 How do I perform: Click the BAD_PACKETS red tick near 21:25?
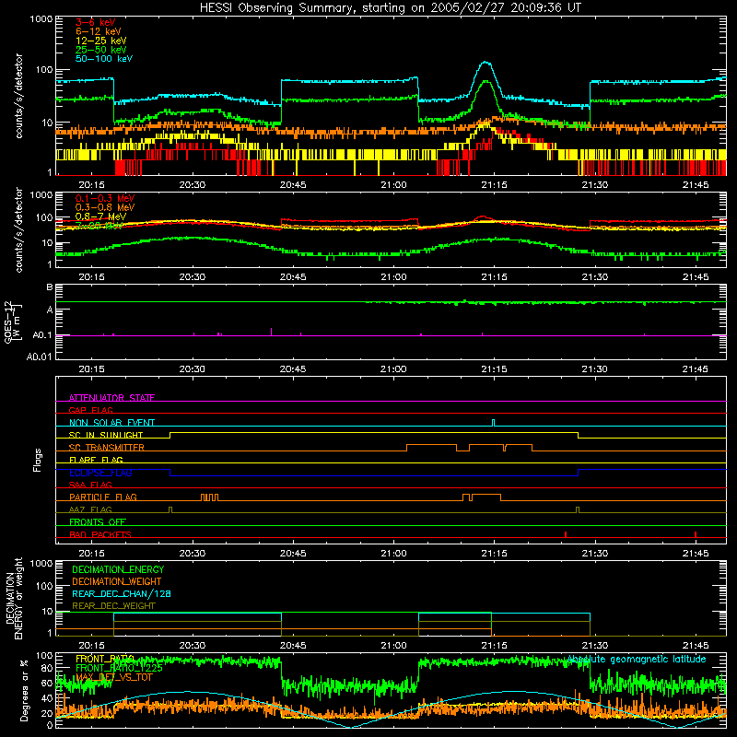point(566,534)
